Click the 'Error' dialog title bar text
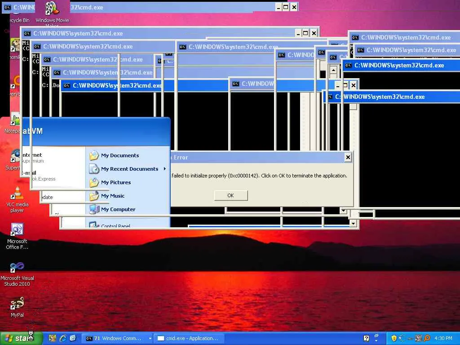460x345 pixels. pyautogui.click(x=181, y=157)
